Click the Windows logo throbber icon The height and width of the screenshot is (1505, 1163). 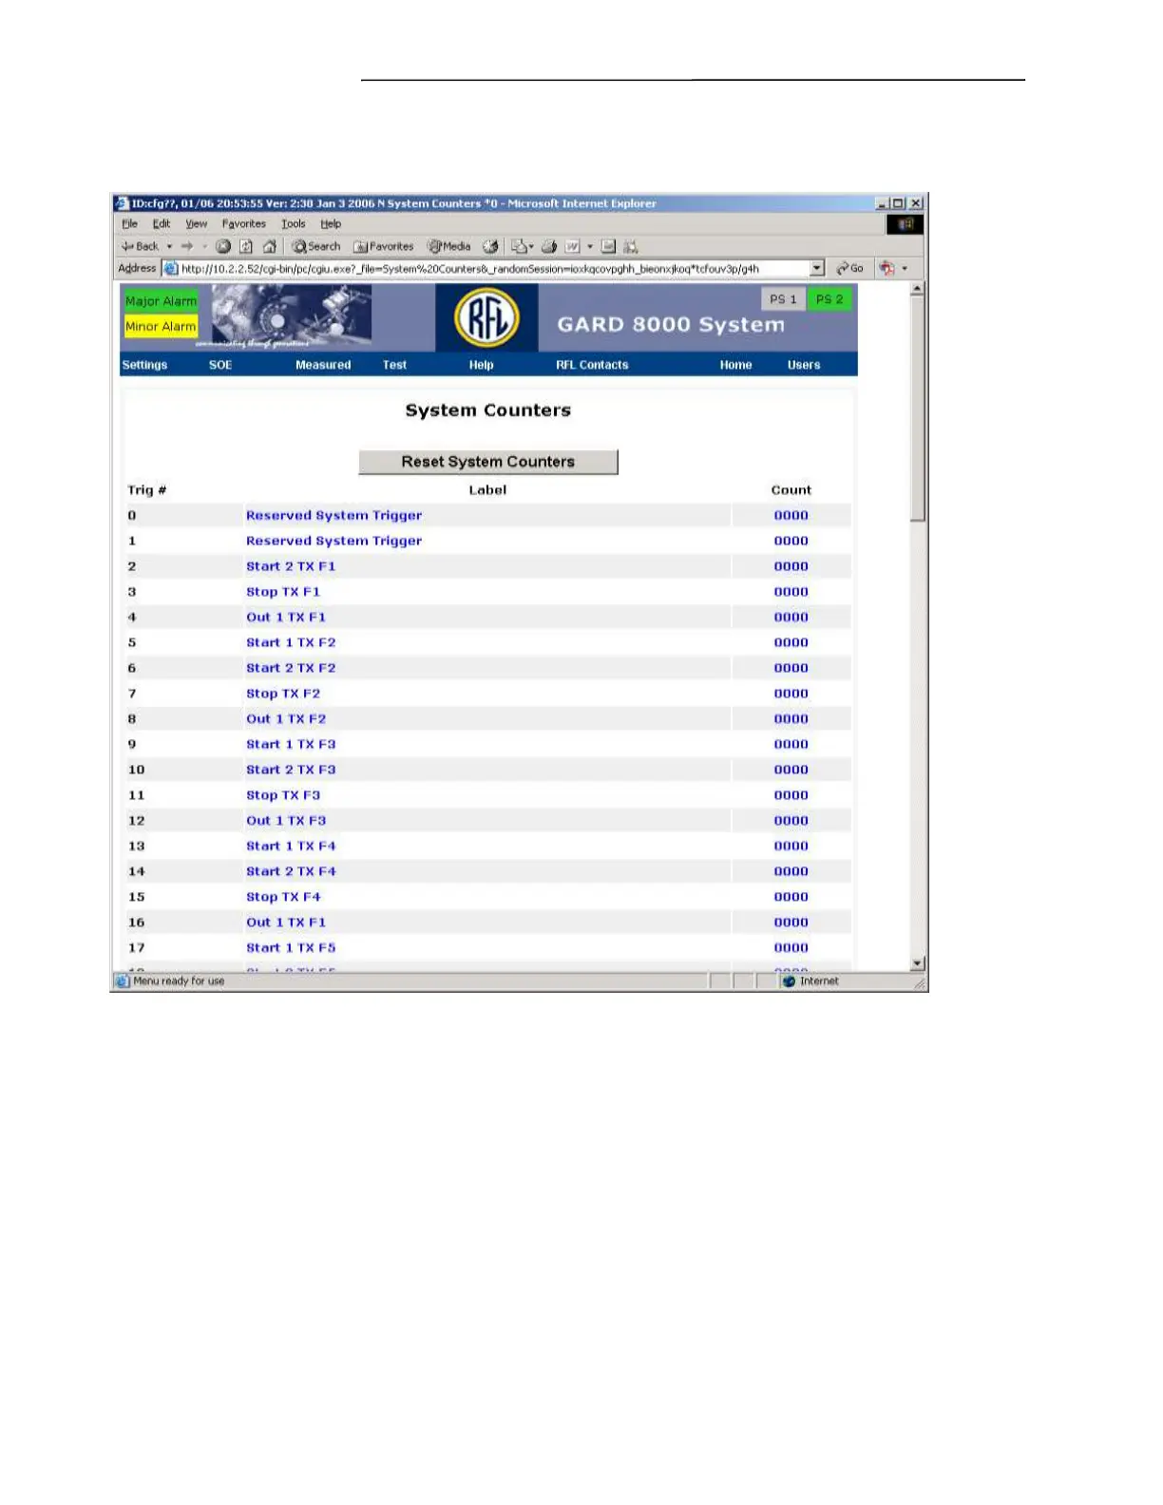click(905, 224)
